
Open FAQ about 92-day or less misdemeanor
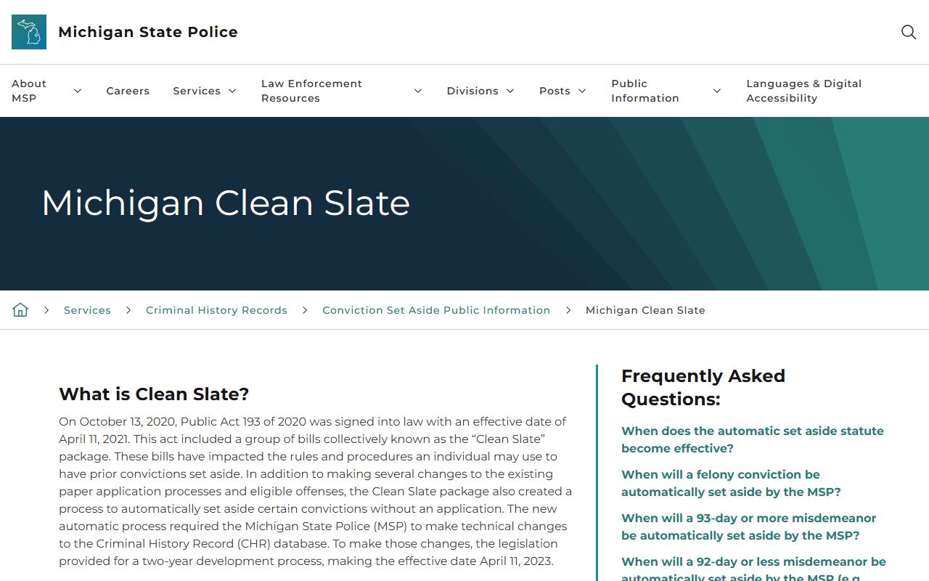(753, 568)
